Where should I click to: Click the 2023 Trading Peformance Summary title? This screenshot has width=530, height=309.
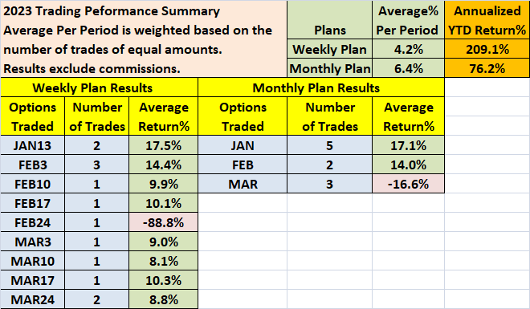pyautogui.click(x=112, y=10)
